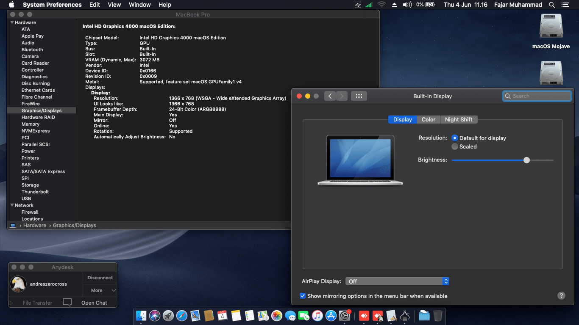The image size is (579, 325).
Task: Select Thunderbolt in the Hardware list
Action: pyautogui.click(x=35, y=192)
